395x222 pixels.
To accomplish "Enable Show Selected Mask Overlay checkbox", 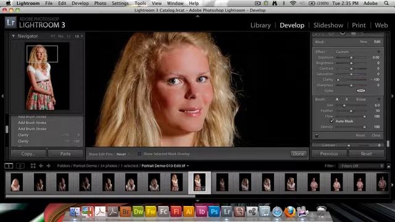I will [139, 154].
